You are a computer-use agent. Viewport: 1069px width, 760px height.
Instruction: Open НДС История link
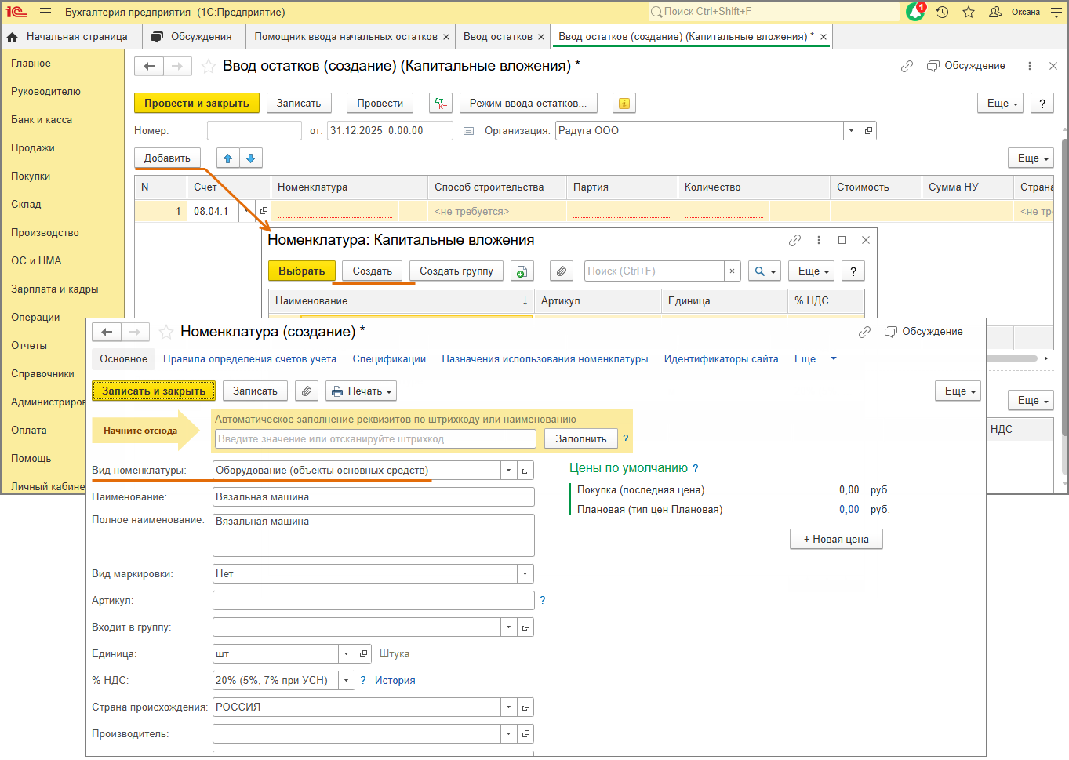pyautogui.click(x=395, y=681)
